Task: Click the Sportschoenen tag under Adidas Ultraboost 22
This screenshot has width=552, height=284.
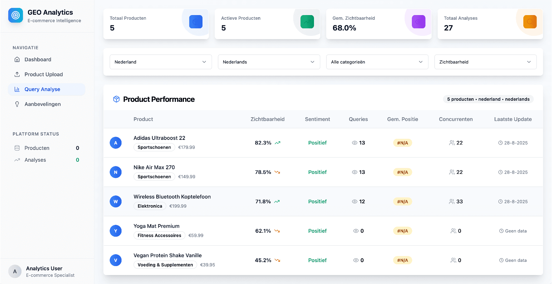Action: [154, 147]
